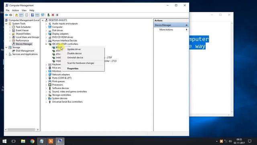This screenshot has height=145, width=257.
Task: Click the Update driver toolbar icon
Action: pyautogui.click(x=49, y=15)
